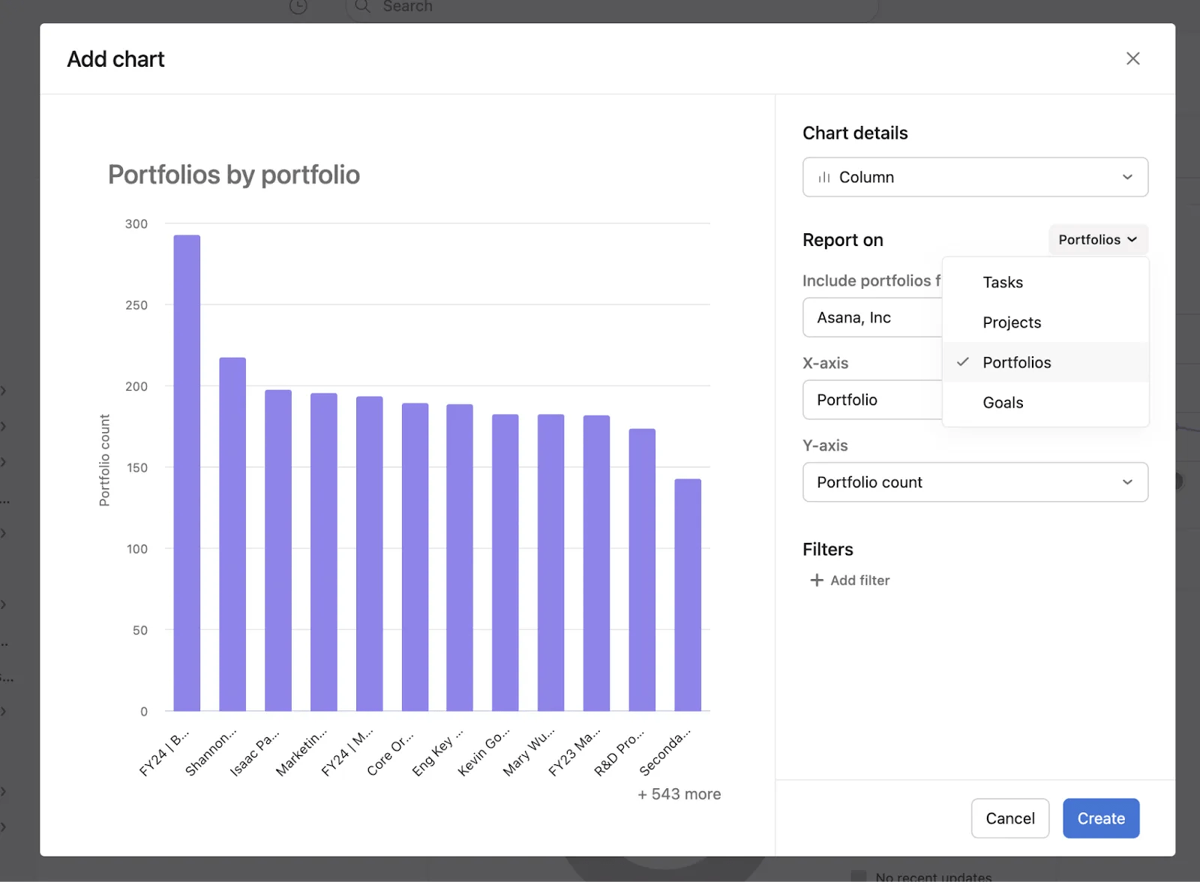Click the dropdown arrow on the Column selector
The width and height of the screenshot is (1200, 882).
pyautogui.click(x=1127, y=177)
